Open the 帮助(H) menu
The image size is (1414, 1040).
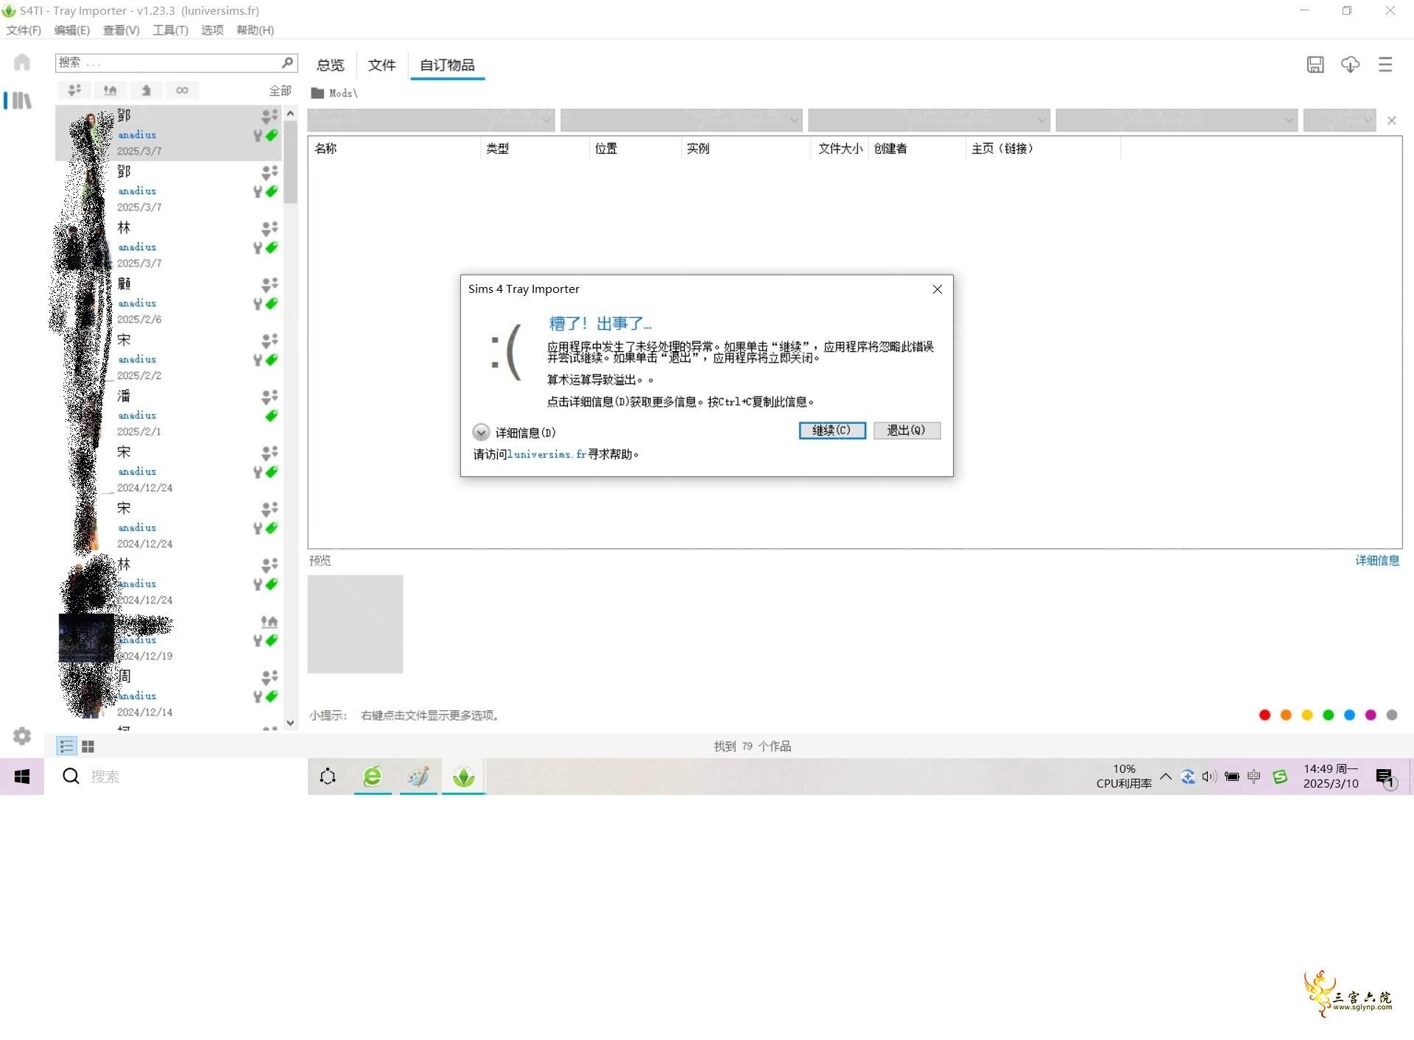coord(255,30)
